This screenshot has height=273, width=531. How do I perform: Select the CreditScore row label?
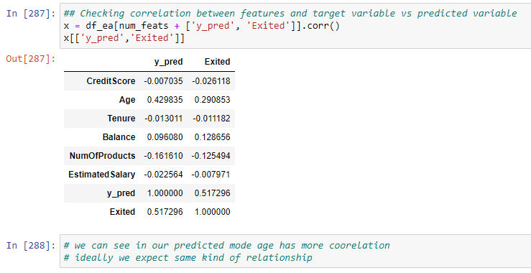(x=111, y=81)
